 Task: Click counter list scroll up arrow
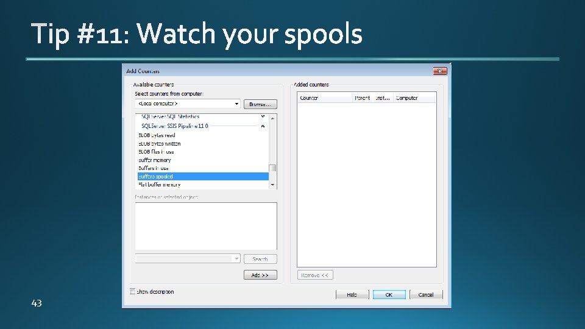273,118
